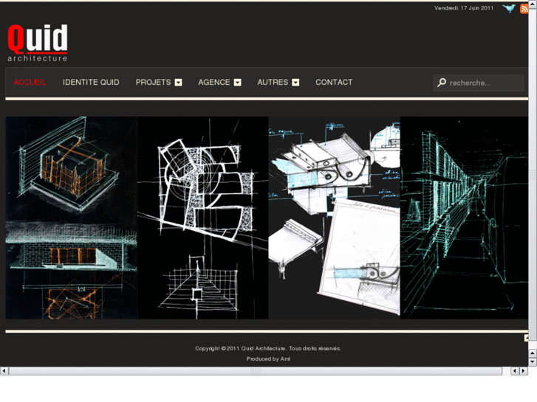This screenshot has width=537, height=402.
Task: Open the blue annotated detail sketch image
Action: [335, 218]
